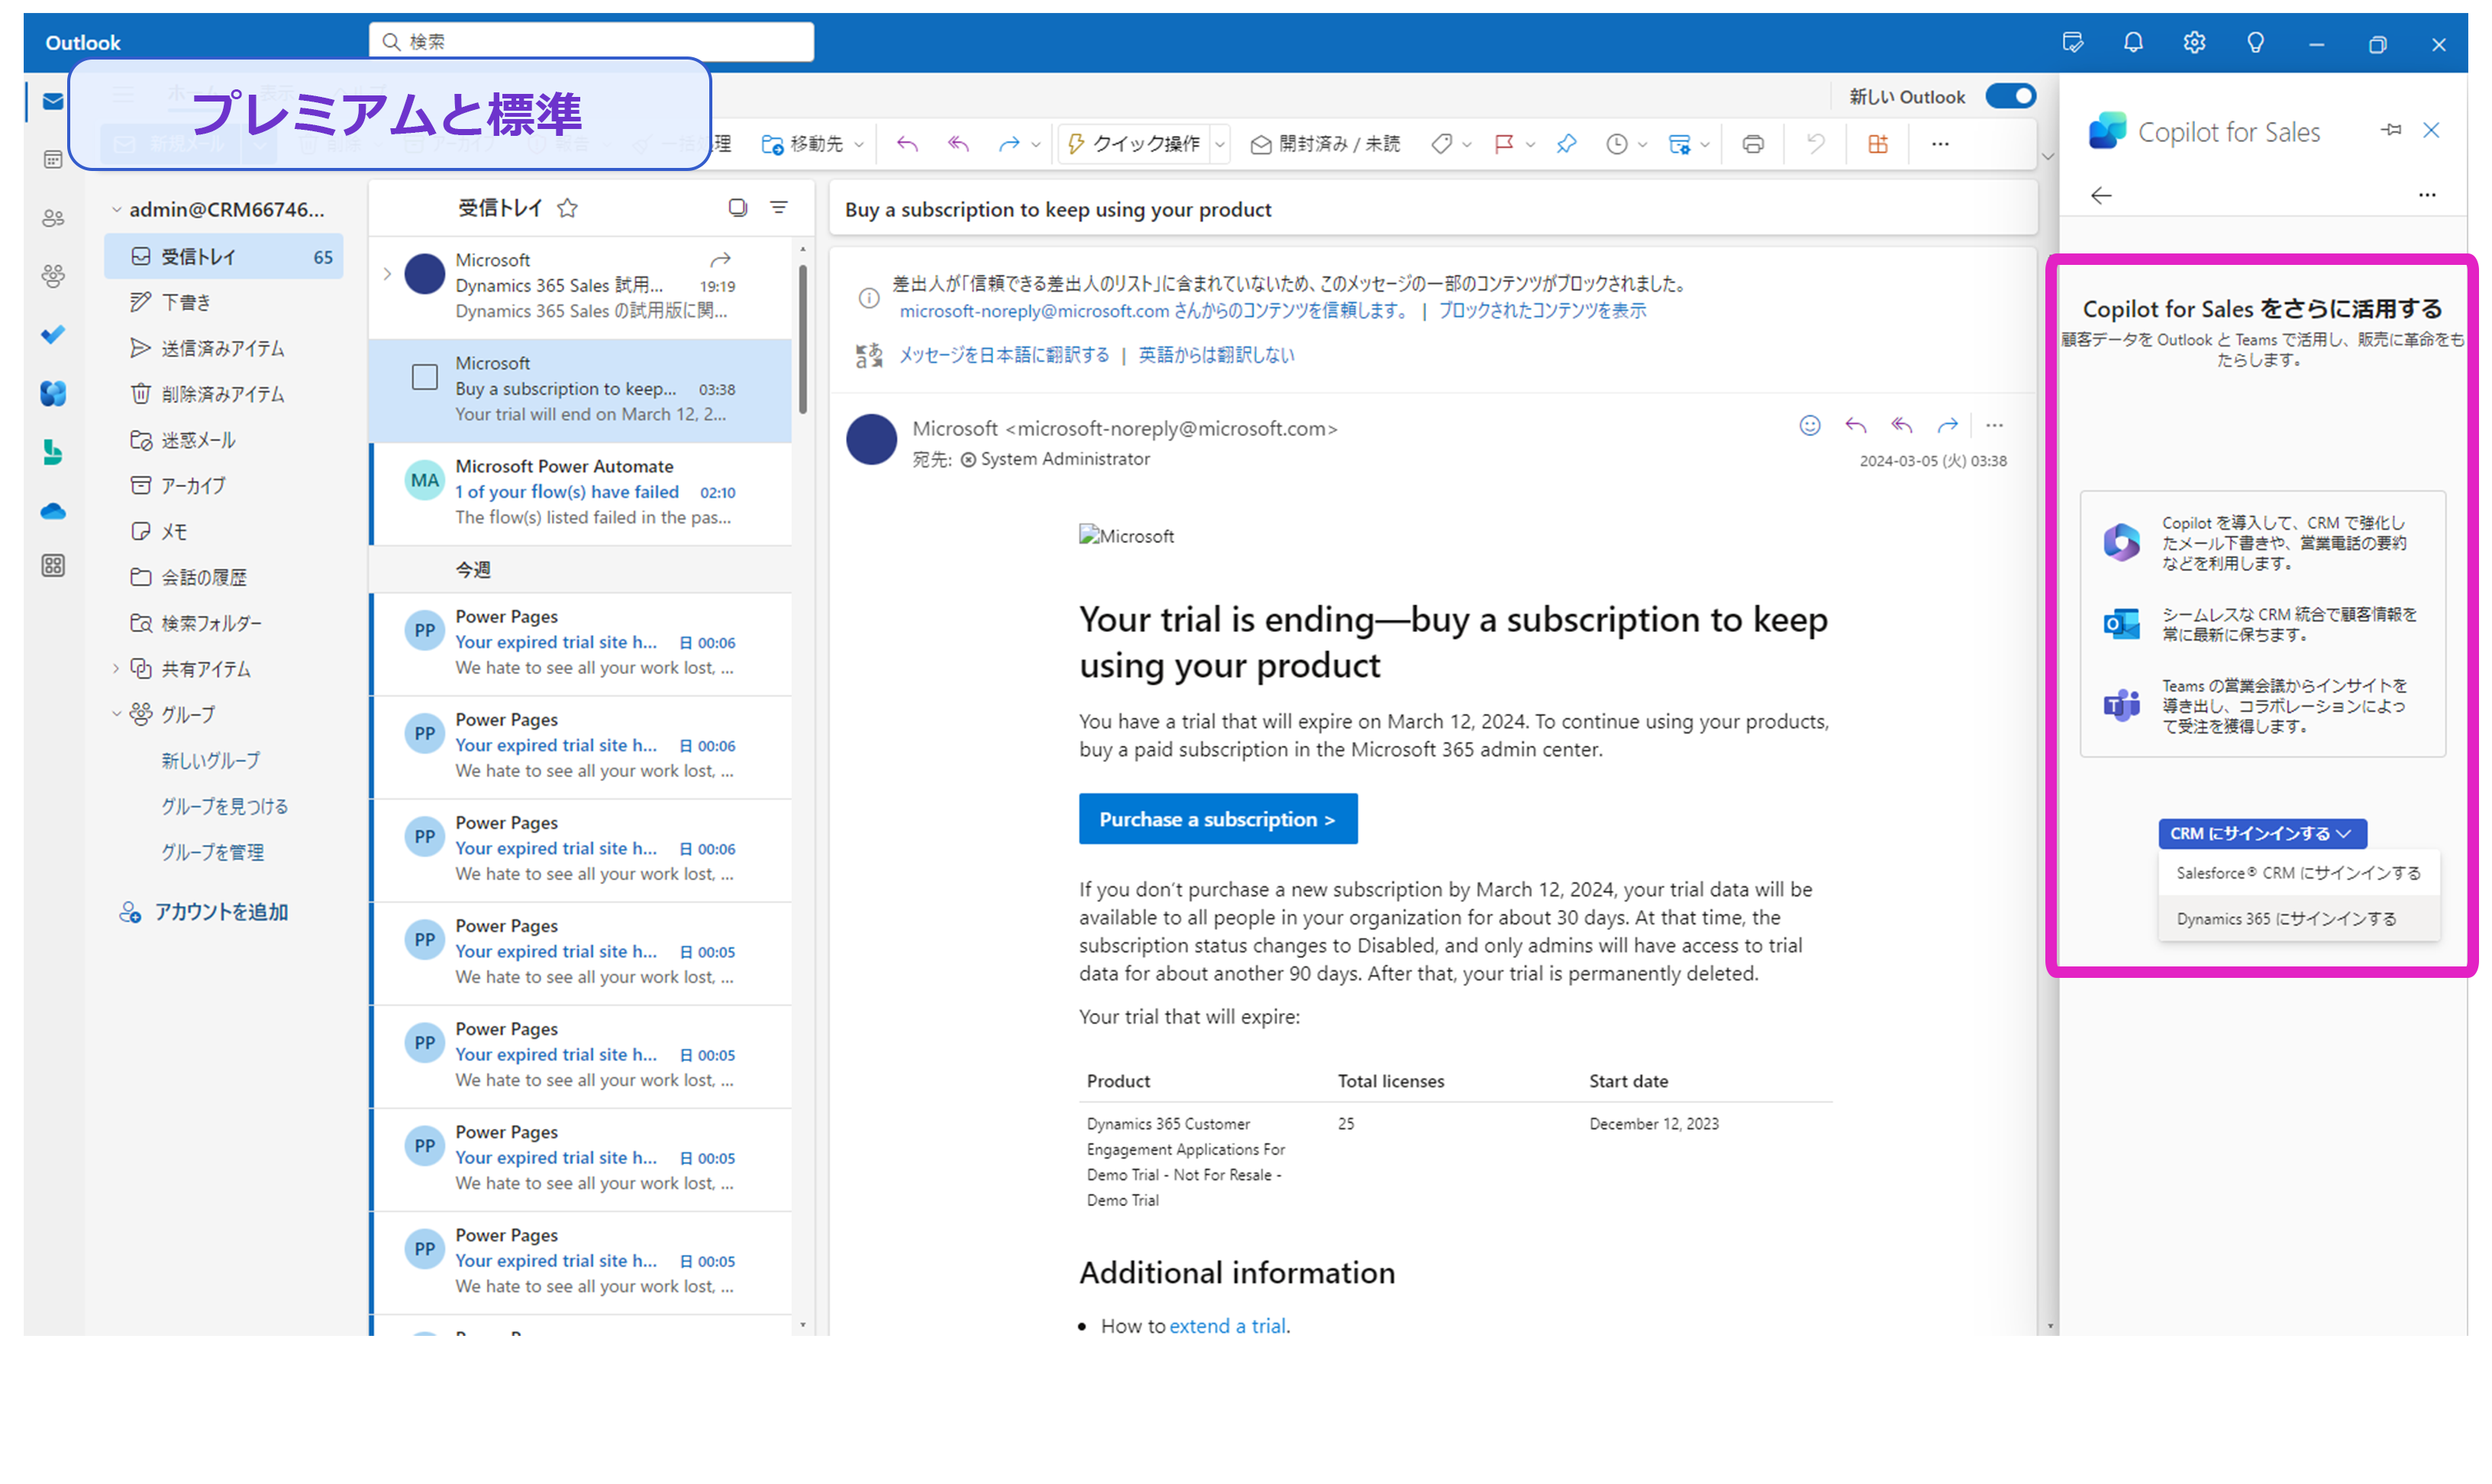Open the アーカイブ folder
Viewport: 2492px width, 1484px height.
pyautogui.click(x=224, y=486)
